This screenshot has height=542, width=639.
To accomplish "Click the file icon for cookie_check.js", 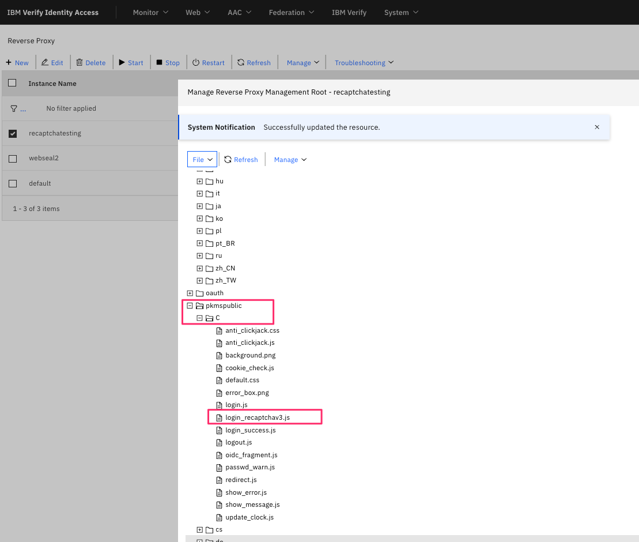I will click(220, 368).
